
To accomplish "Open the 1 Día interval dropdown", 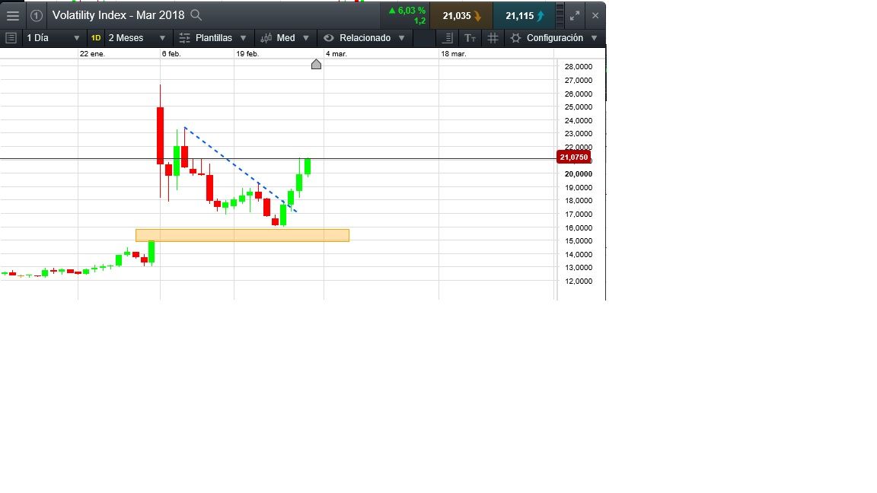I will 52,38.
